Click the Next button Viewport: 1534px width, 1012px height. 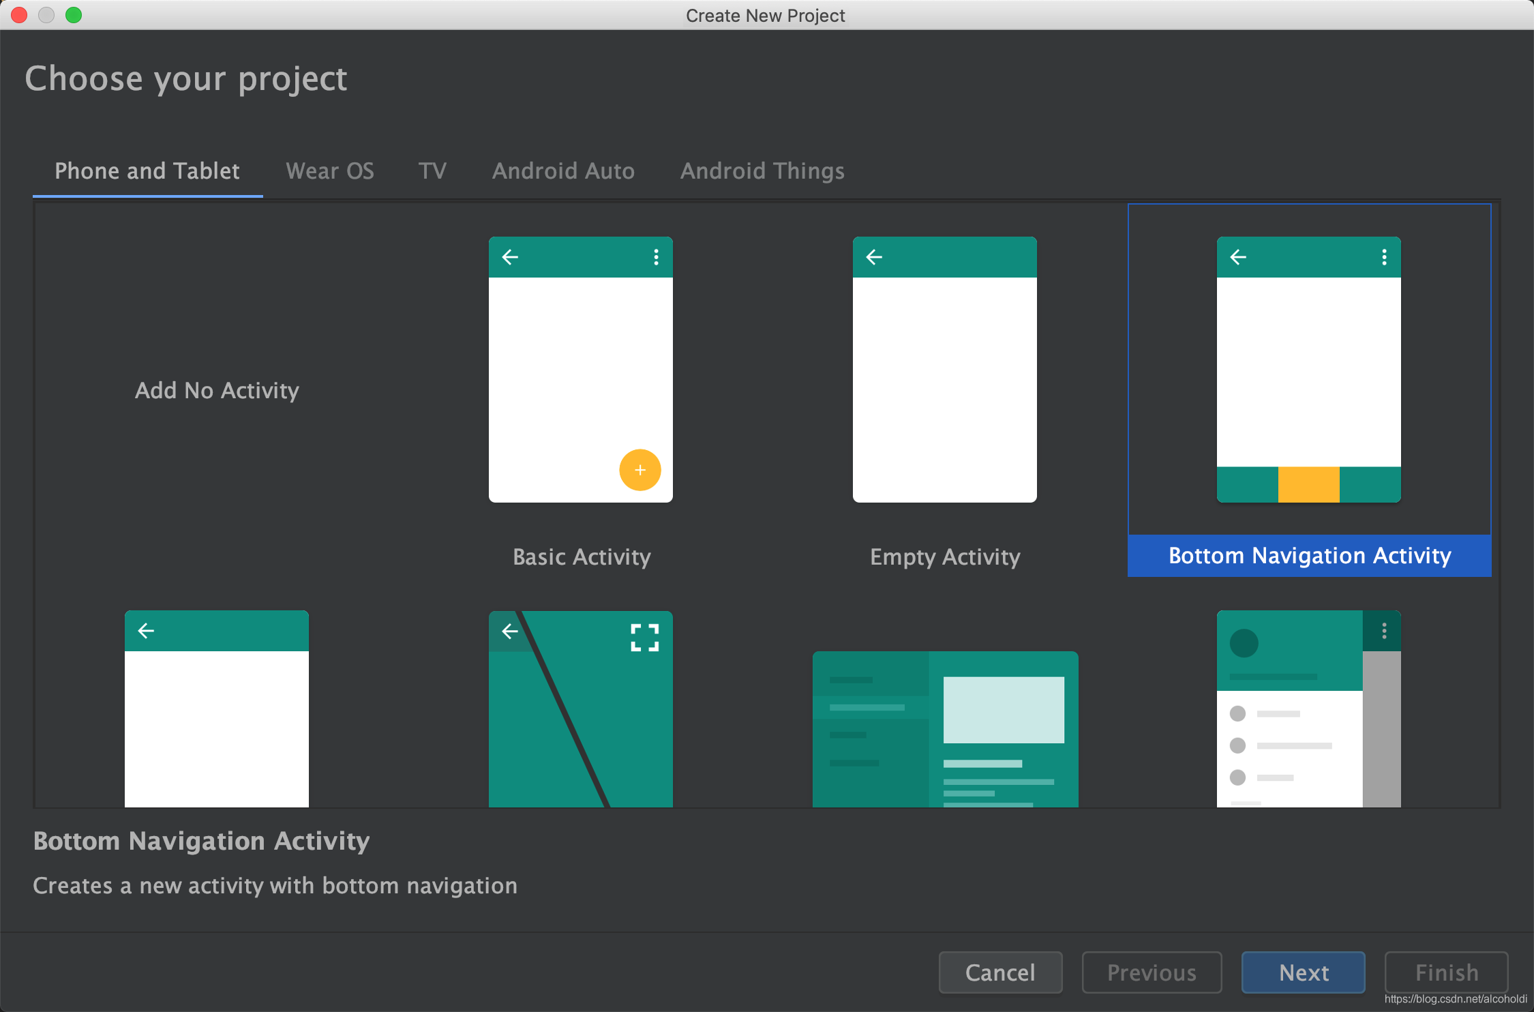point(1304,972)
